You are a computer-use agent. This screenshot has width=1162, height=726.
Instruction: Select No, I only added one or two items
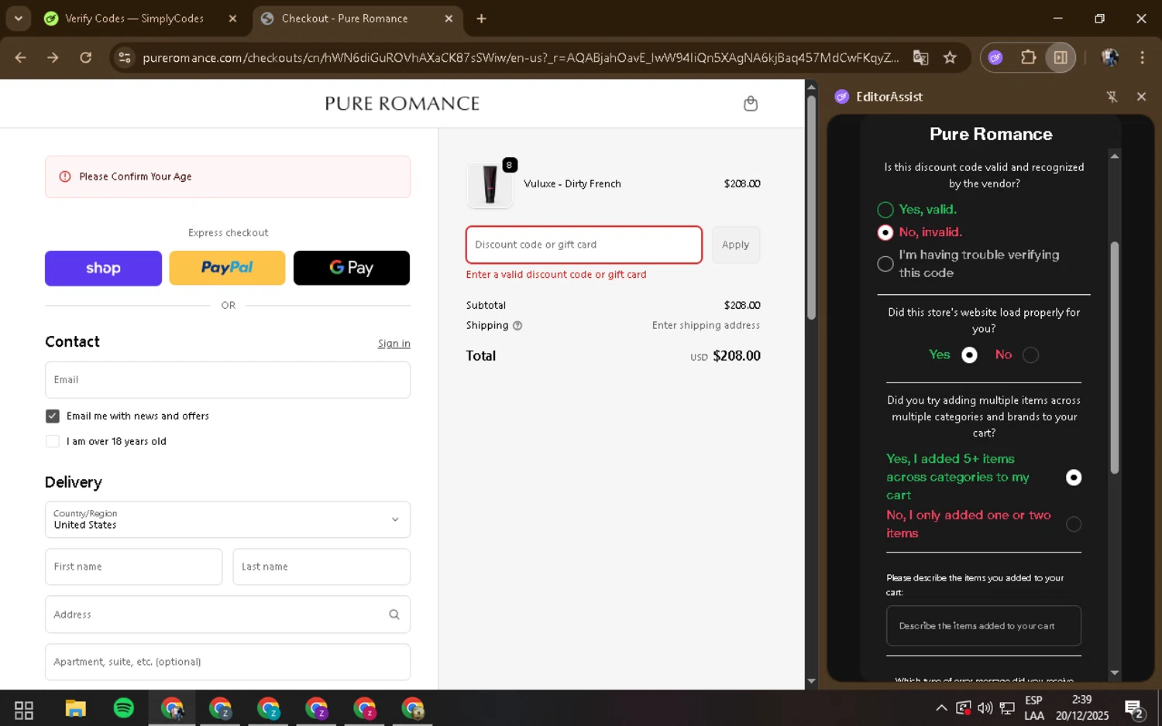pyautogui.click(x=1074, y=524)
